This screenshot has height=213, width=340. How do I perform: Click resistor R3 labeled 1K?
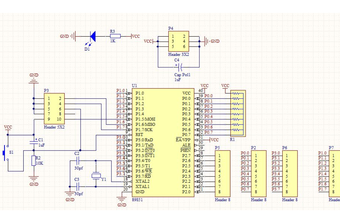tap(115, 36)
